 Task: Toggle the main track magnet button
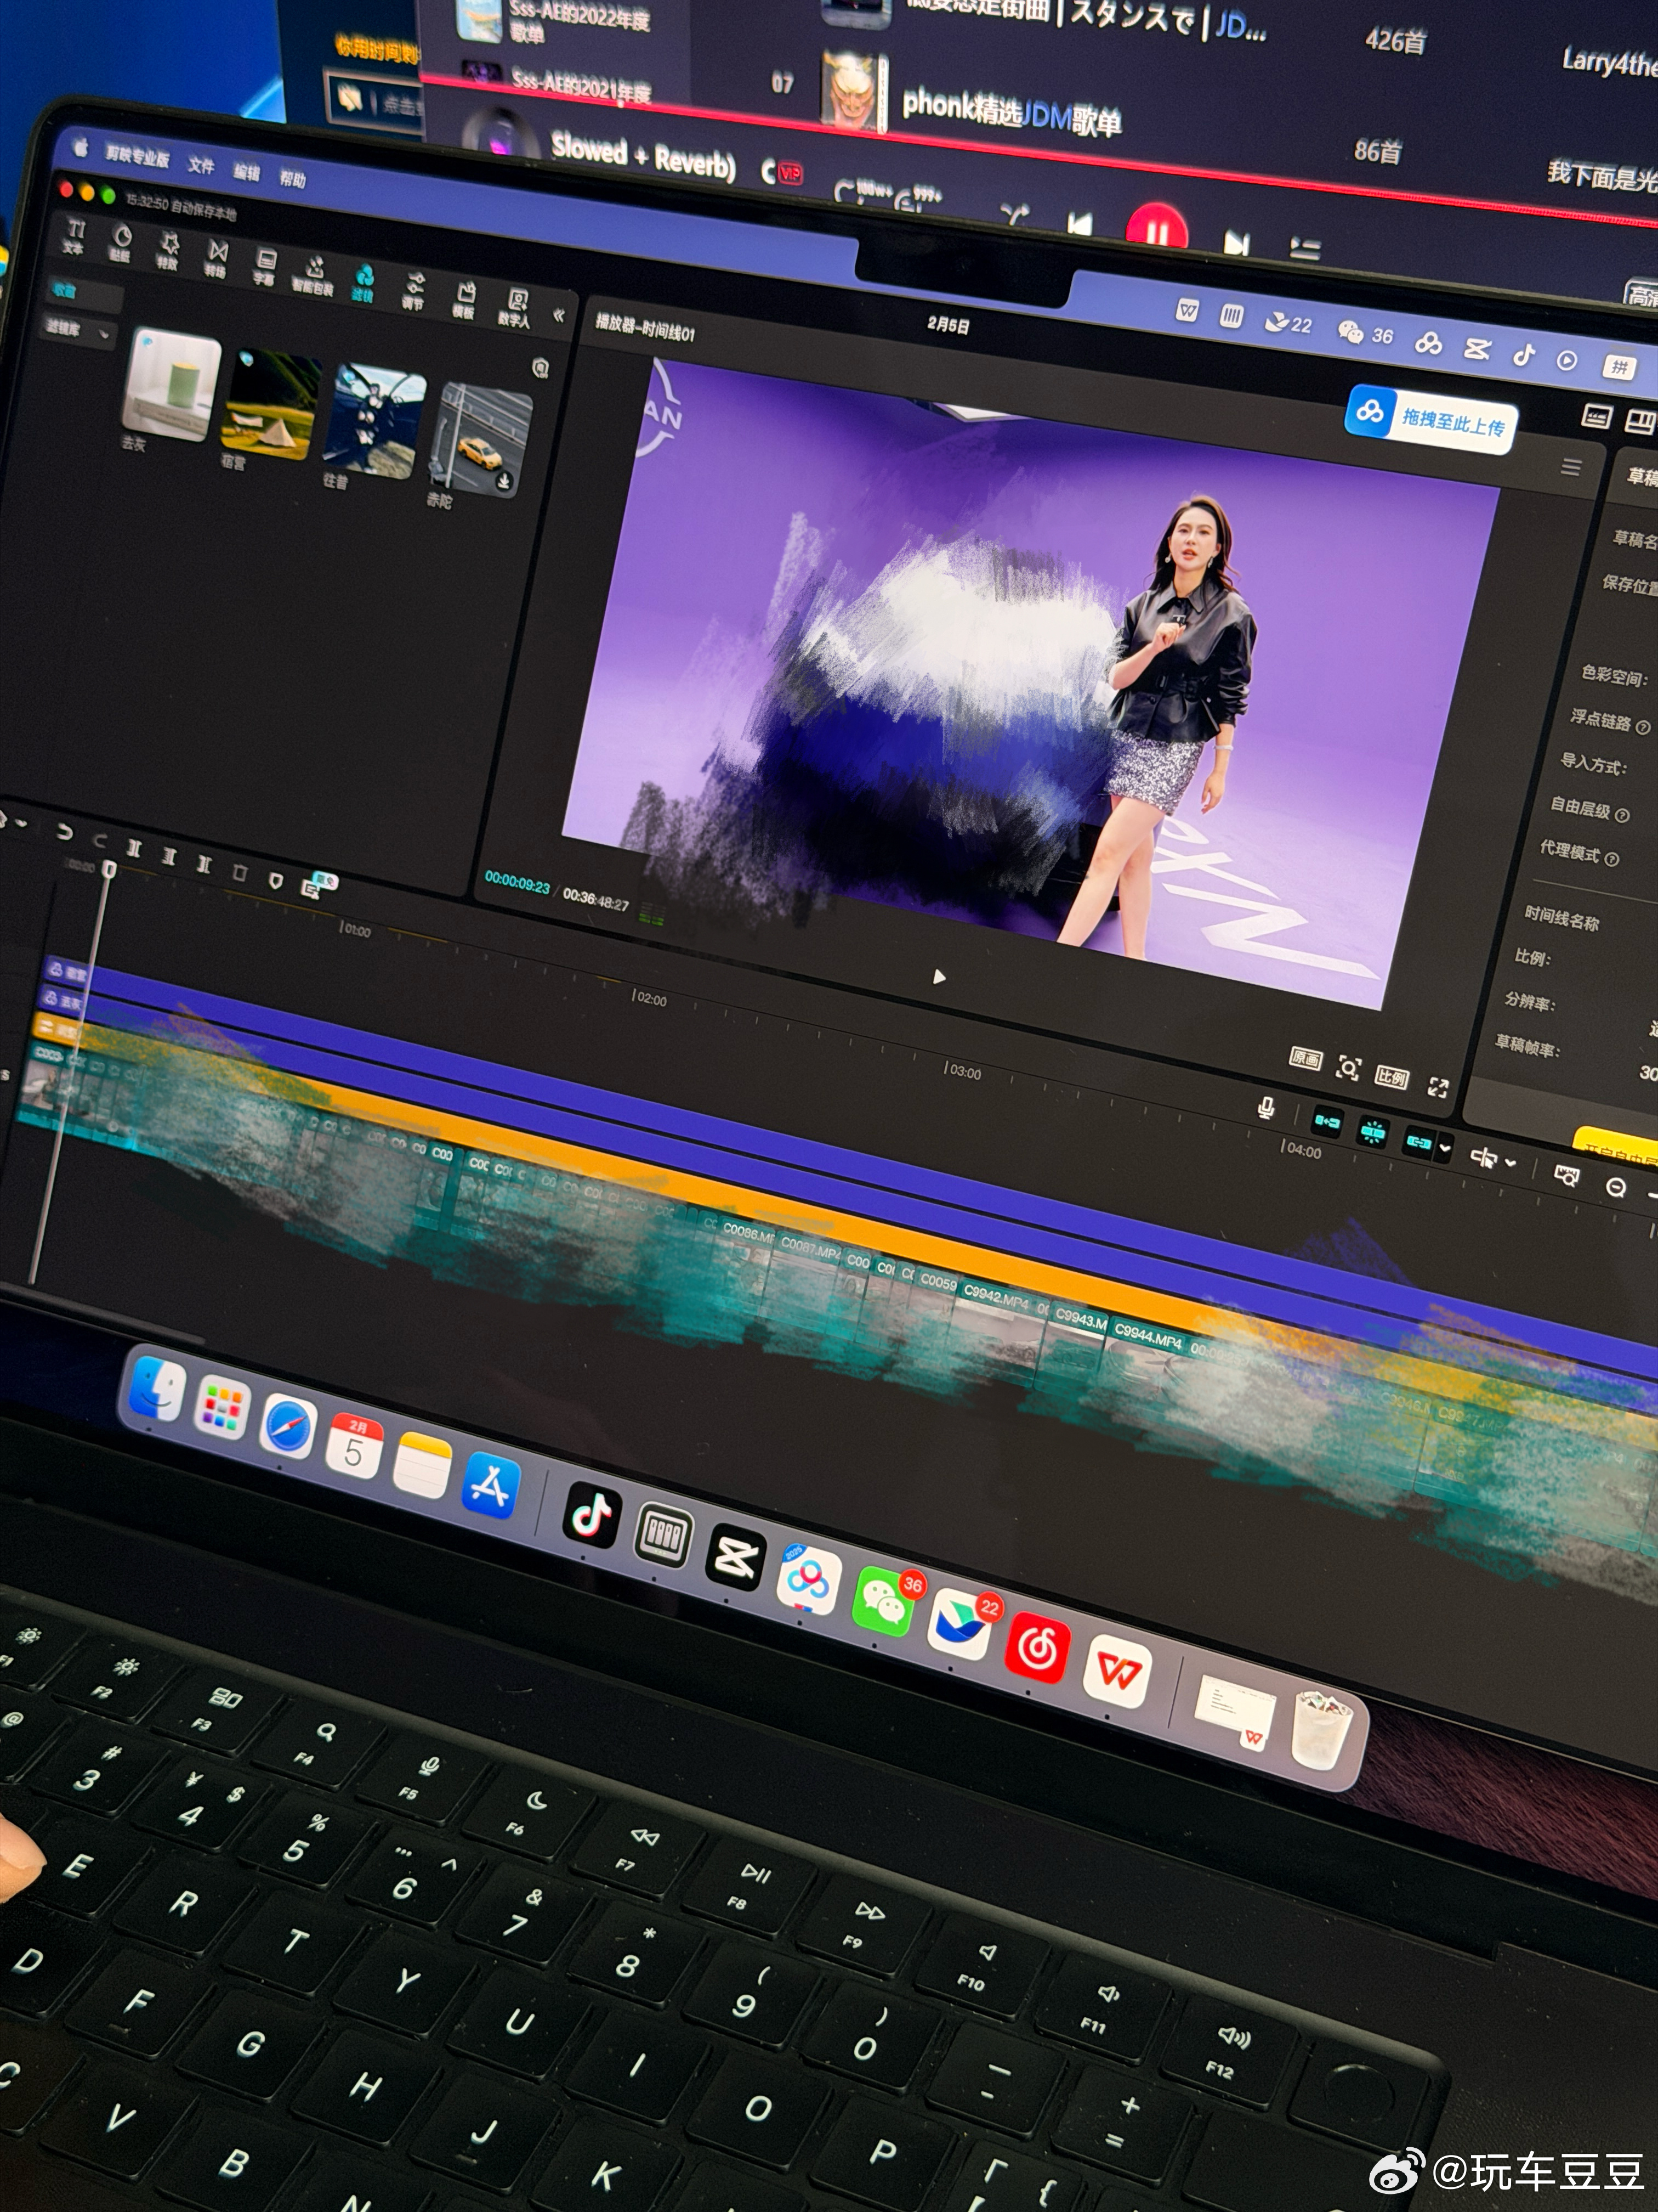pos(1327,1121)
